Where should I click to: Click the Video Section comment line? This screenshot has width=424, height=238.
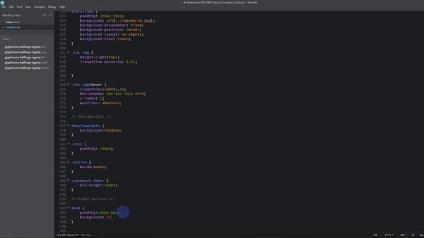[92, 199]
